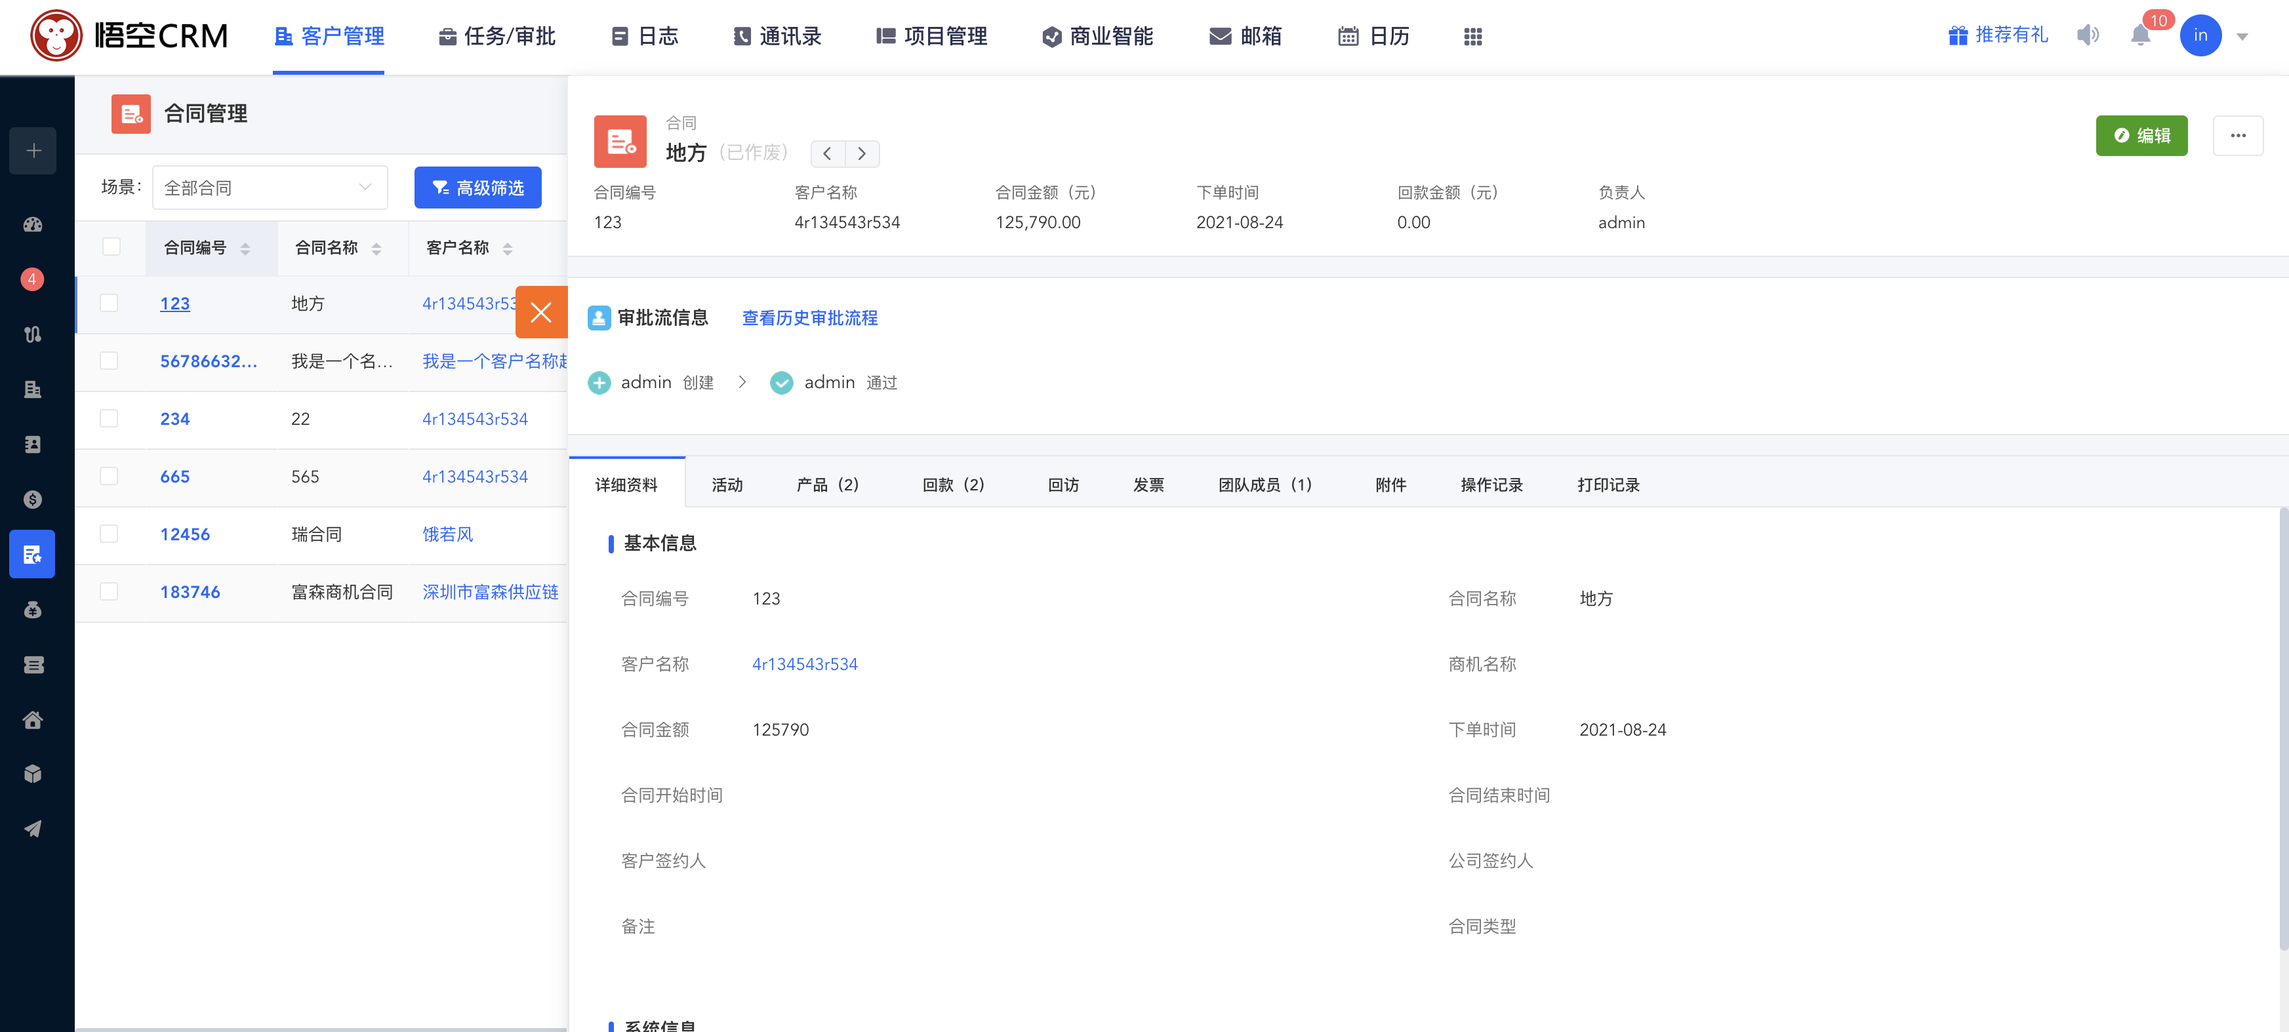This screenshot has height=1032, width=2289.
Task: Expand the user account dropdown arrow
Action: (2242, 37)
